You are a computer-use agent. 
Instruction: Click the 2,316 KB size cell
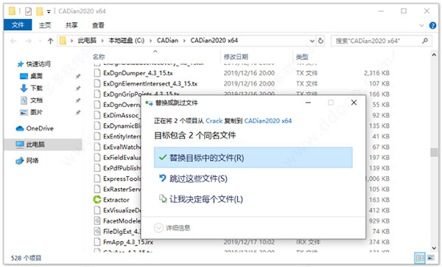pyautogui.click(x=376, y=73)
